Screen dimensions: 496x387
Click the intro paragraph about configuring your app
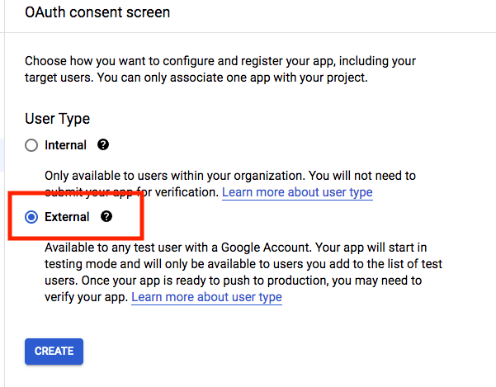point(219,69)
